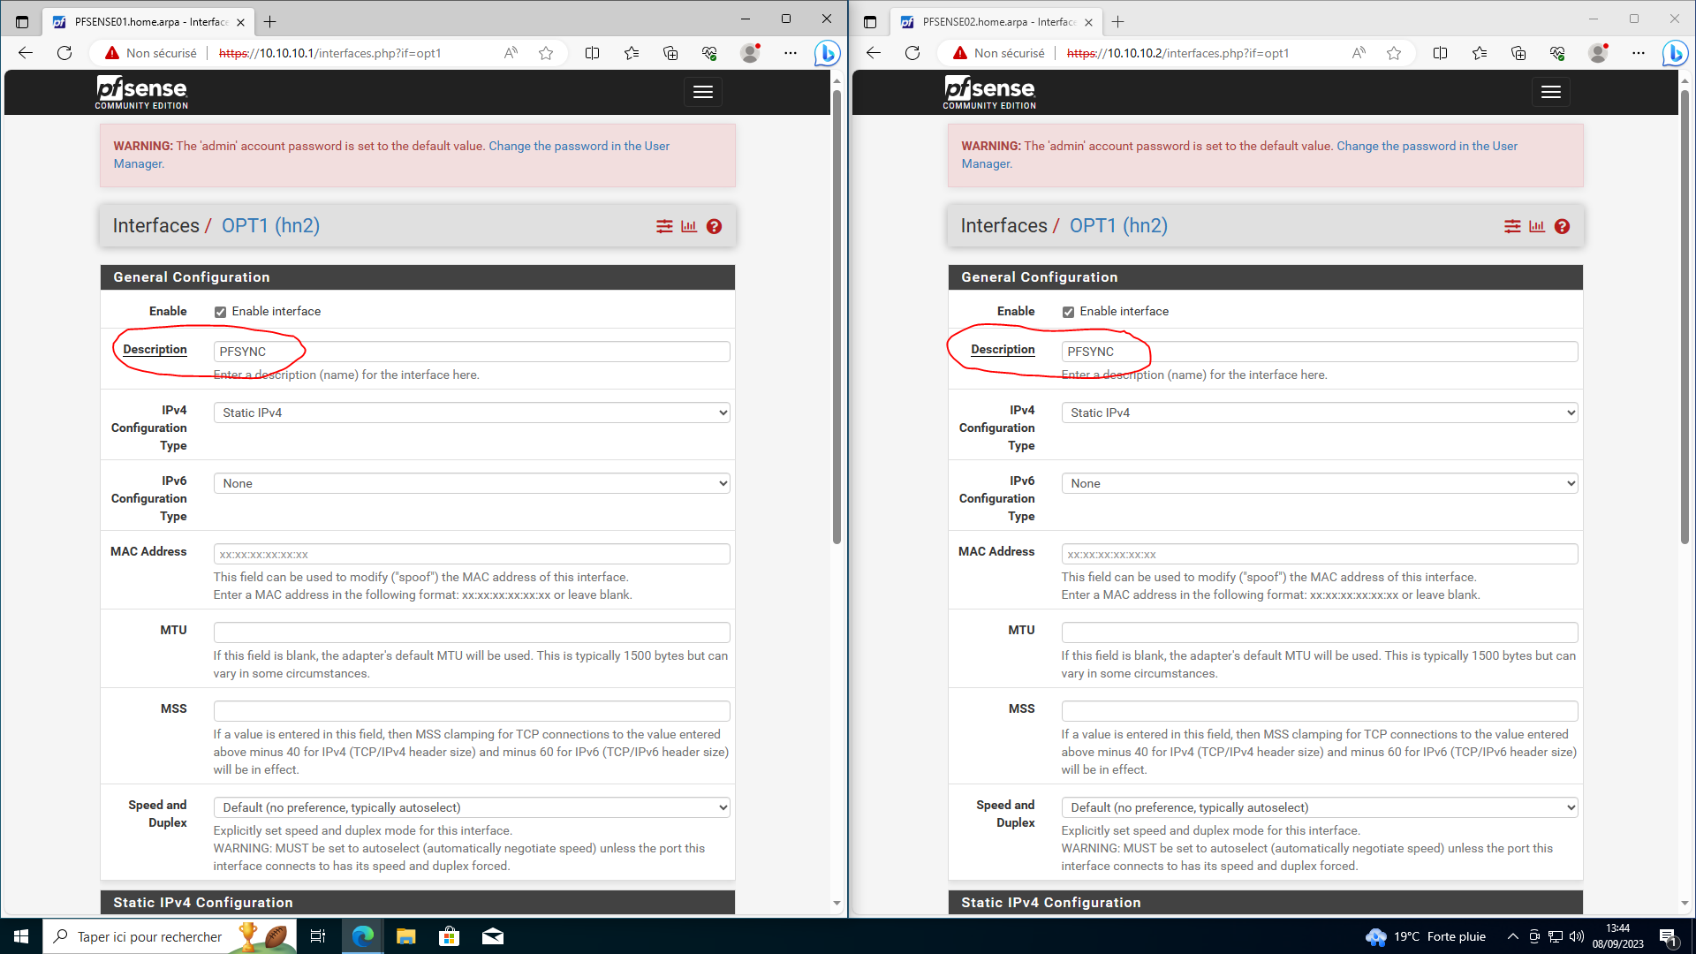Image resolution: width=1696 pixels, height=954 pixels.
Task: Expand IPv4 Configuration Type dropdown on left
Action: pos(471,413)
